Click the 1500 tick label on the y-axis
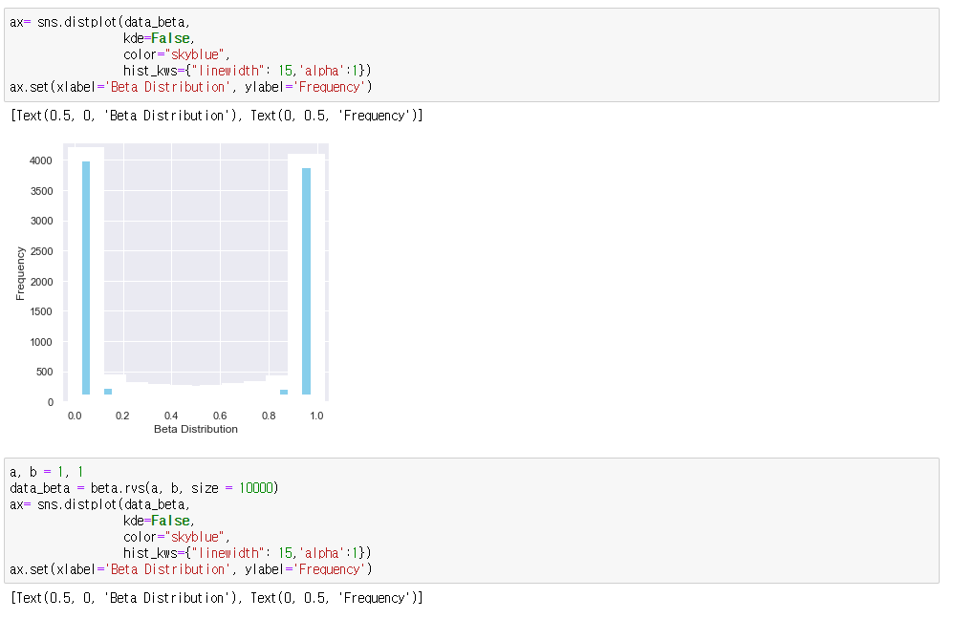The height and width of the screenshot is (619, 953). point(41,311)
